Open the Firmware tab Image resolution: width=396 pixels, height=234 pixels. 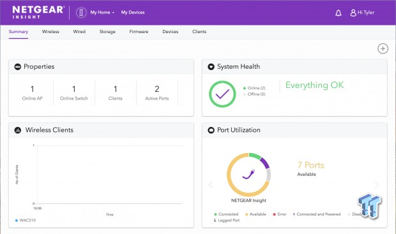point(139,31)
